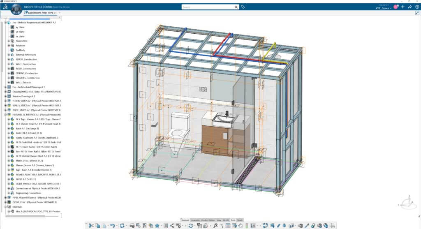The height and width of the screenshot is (229, 421).
Task: Select the Materials tree item
Action: point(17,207)
